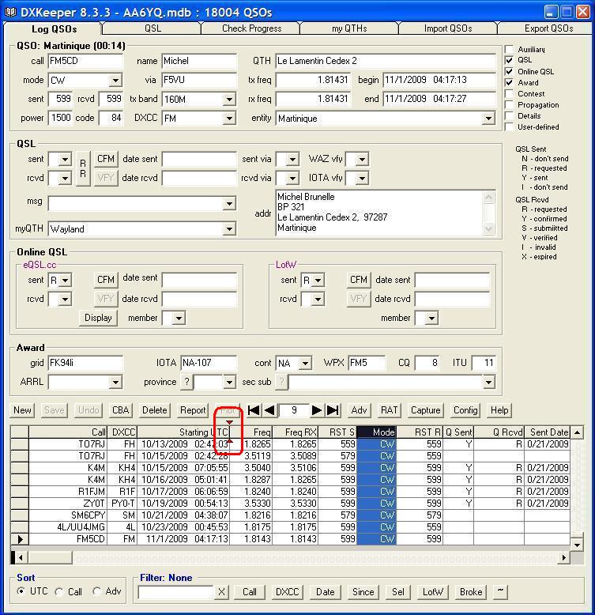Clear the filter with X button
Image resolution: width=595 pixels, height=615 pixels.
coord(221,592)
